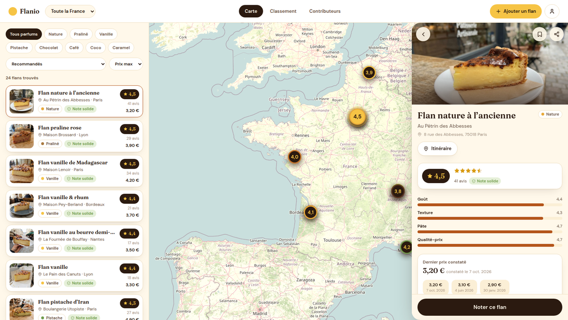This screenshot has height=320, width=568.
Task: Toggle the Praliné flavor filter chip
Action: 81,34
